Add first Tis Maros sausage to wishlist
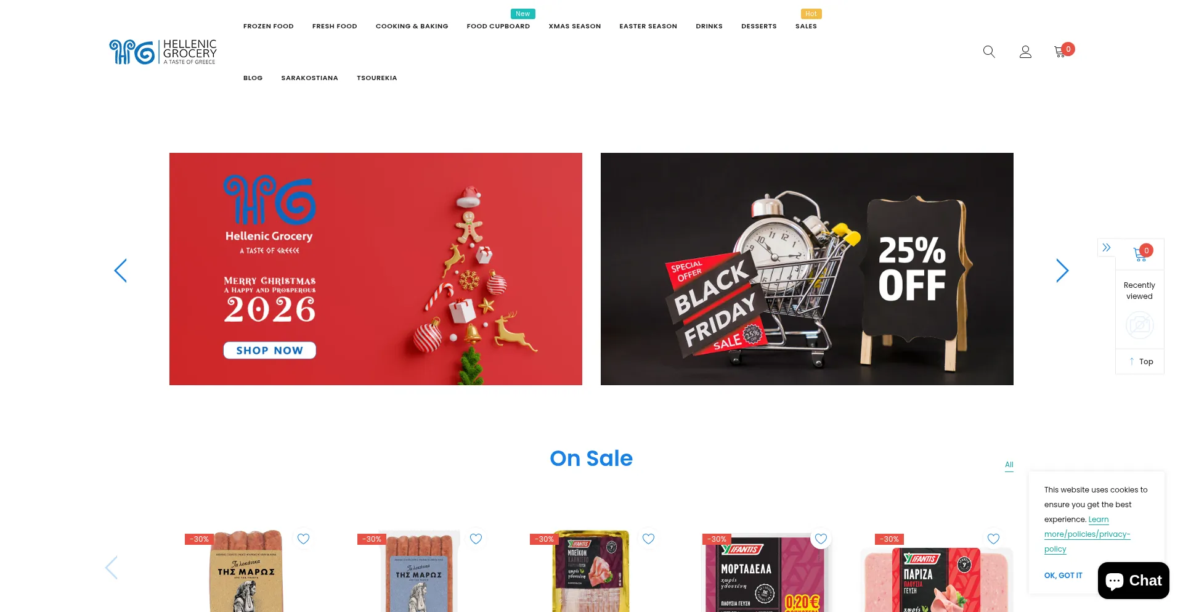1183x612 pixels. [303, 539]
